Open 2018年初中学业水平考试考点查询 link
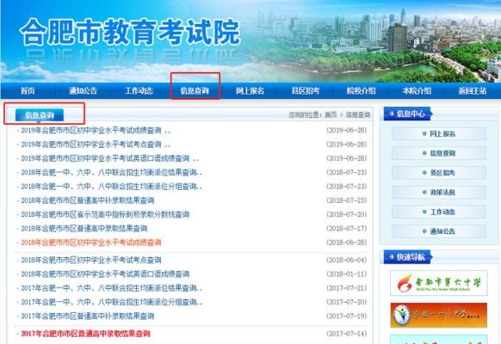Image resolution: width=501 pixels, height=344 pixels. coord(91,261)
